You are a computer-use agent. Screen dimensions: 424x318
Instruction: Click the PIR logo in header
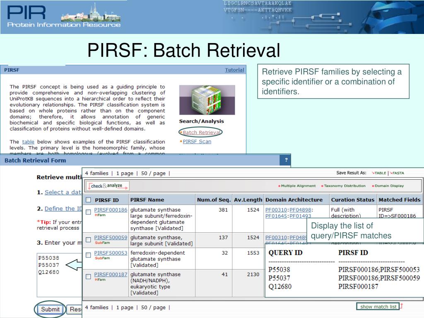click(x=64, y=16)
